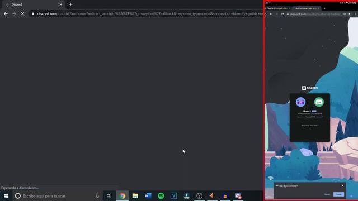The width and height of the screenshot is (358, 201).
Task: Click the 'Esperando a discord.com...' status text
Action: tap(20, 188)
